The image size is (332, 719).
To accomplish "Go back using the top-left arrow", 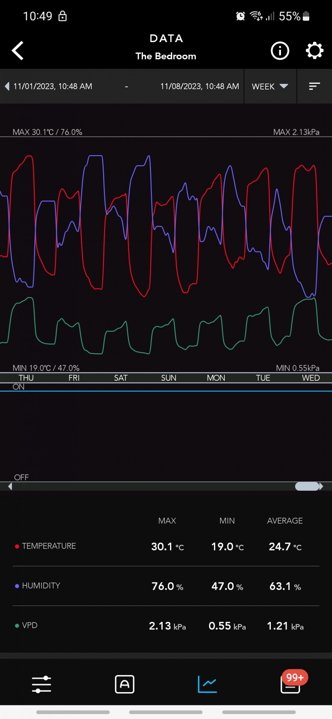I will click(18, 51).
